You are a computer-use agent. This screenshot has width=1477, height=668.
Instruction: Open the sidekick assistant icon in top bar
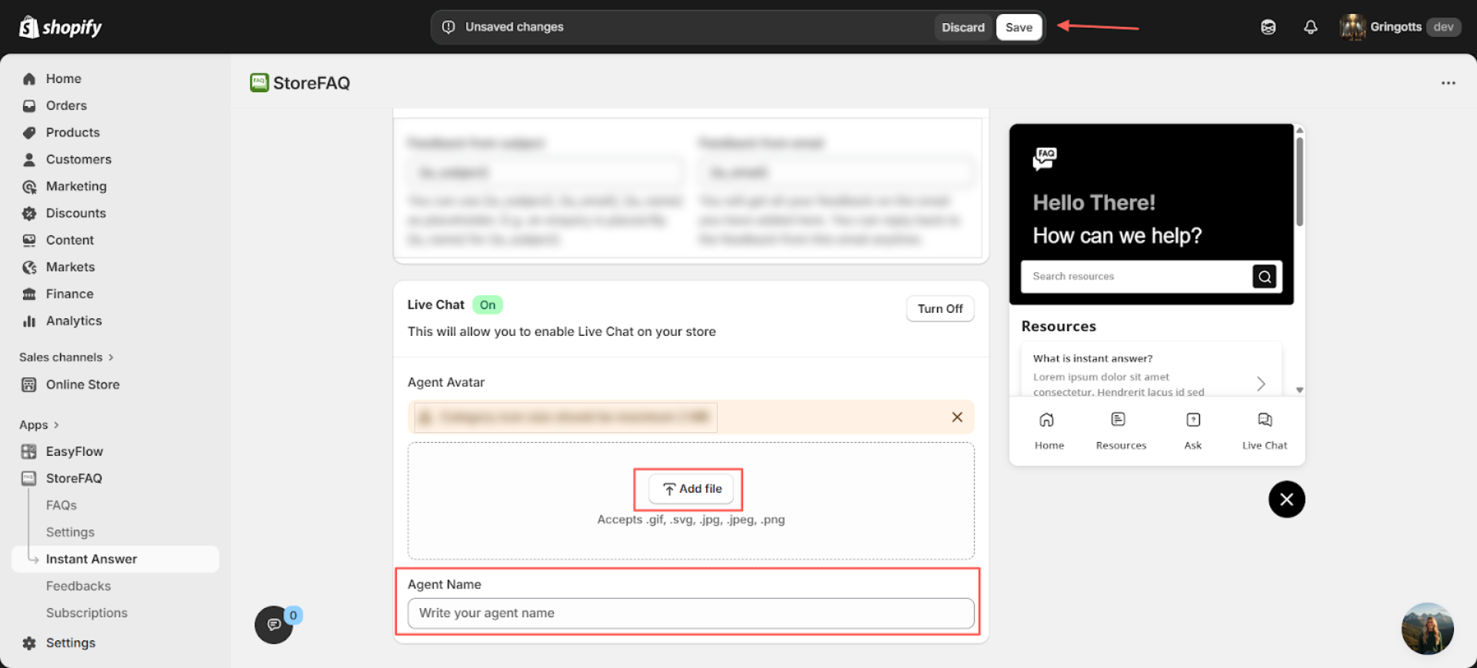(x=1269, y=27)
